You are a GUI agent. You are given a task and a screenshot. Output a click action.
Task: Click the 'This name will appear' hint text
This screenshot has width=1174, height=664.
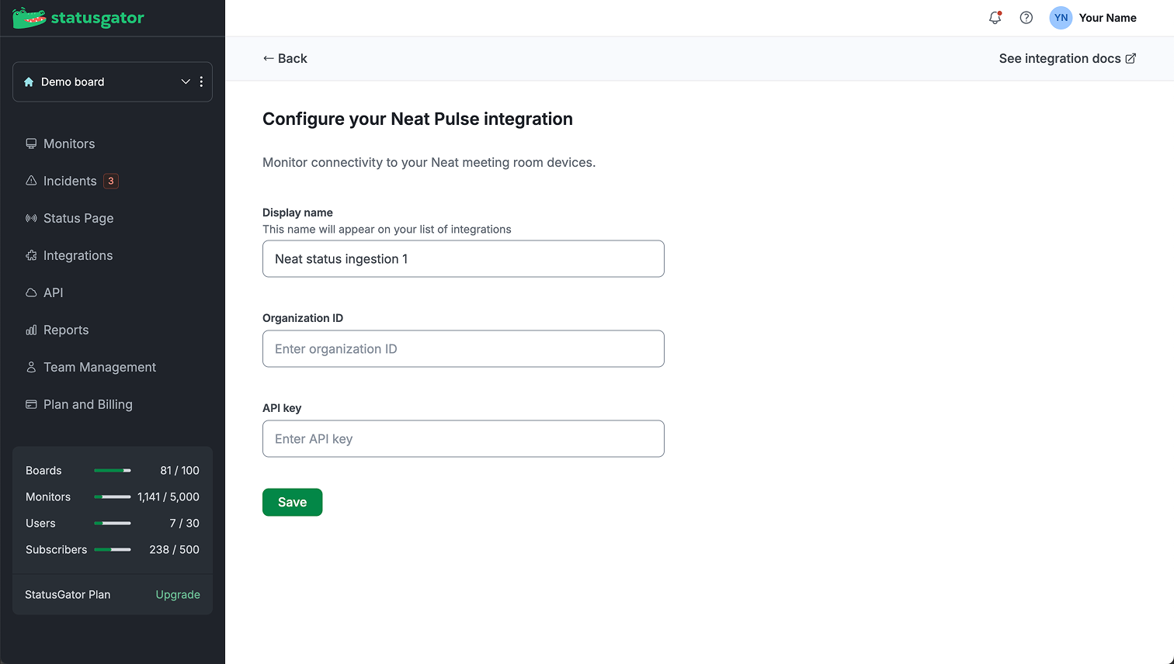pos(387,230)
